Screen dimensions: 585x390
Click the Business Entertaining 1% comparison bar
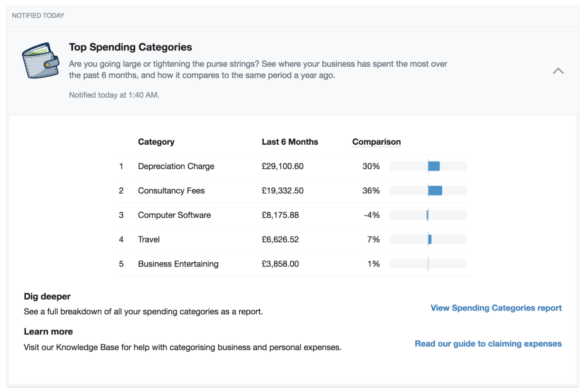[428, 264]
